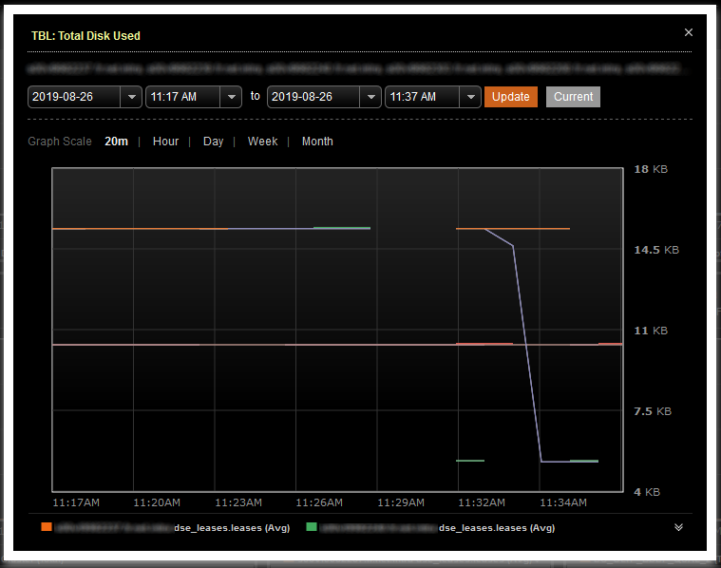Open the 11:17 AM start time dropdown
Image resolution: width=721 pixels, height=568 pixels.
point(232,97)
